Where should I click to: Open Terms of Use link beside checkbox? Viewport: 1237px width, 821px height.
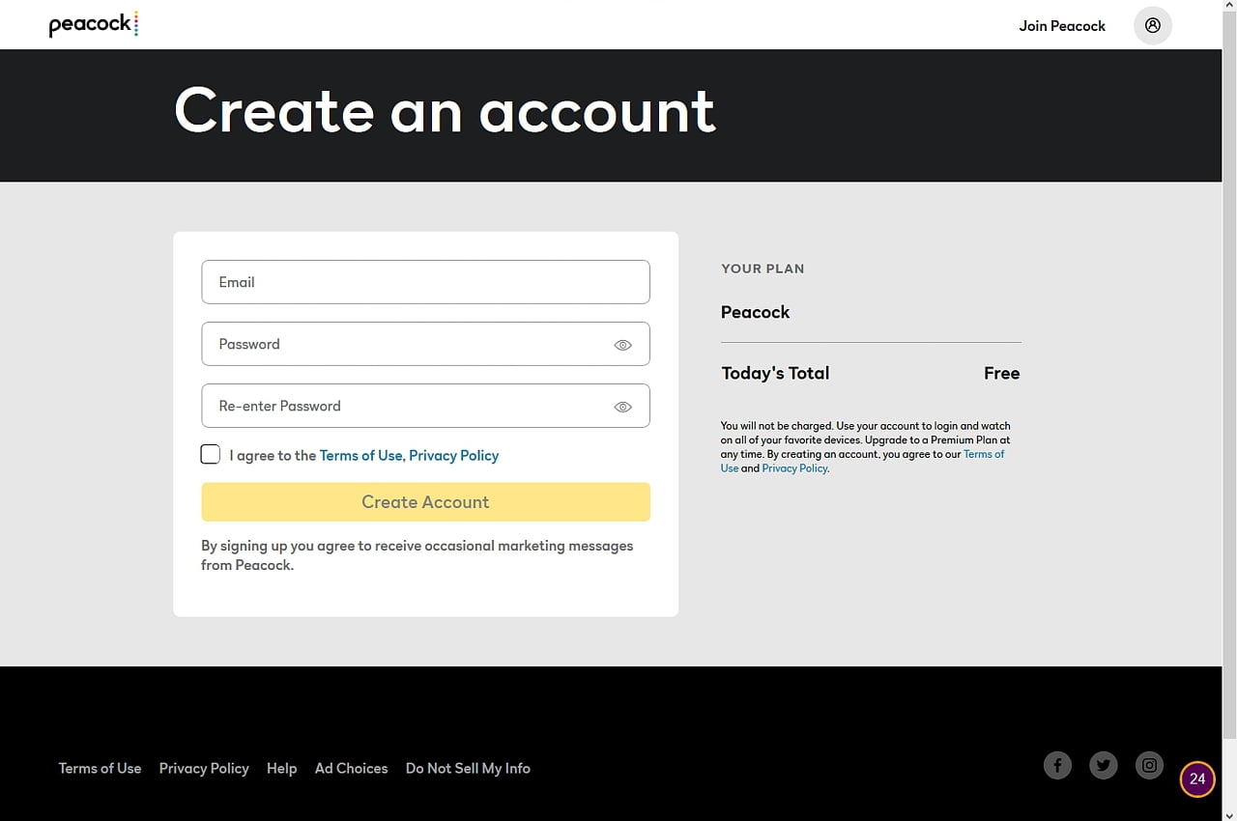360,456
